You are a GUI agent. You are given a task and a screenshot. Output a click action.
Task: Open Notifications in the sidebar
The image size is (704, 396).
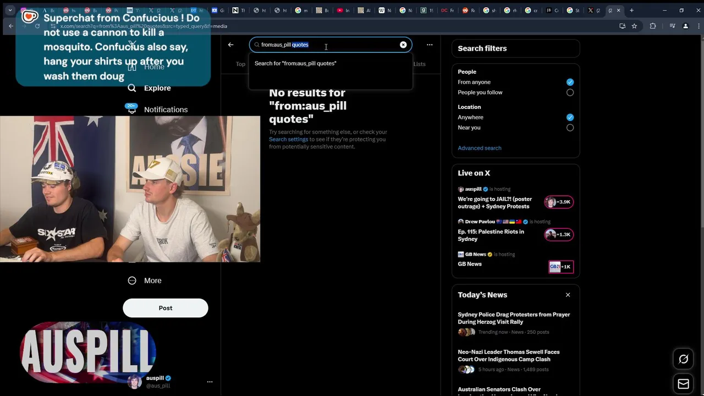(166, 109)
